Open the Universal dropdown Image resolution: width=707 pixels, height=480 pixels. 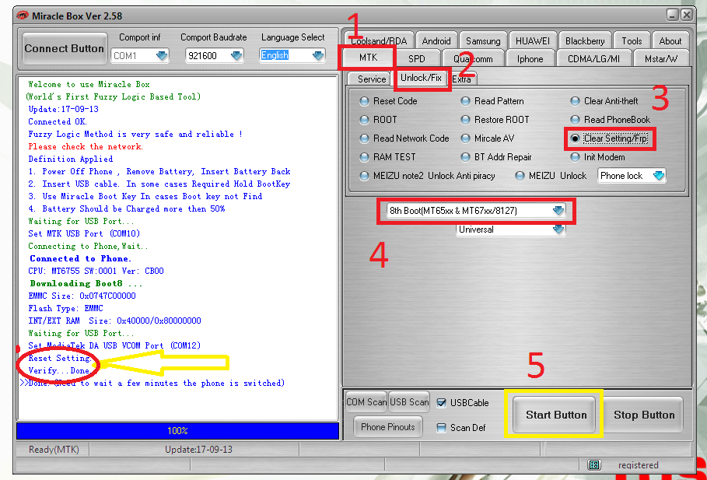[x=511, y=229]
